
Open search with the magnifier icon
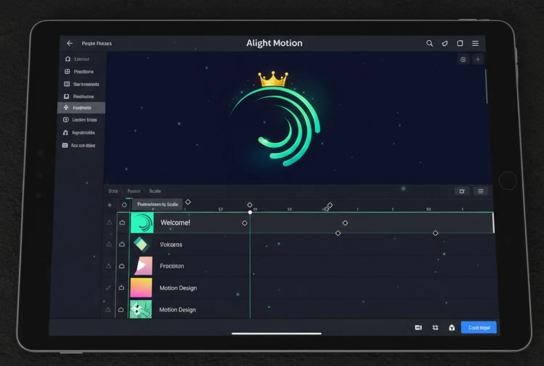(x=429, y=43)
